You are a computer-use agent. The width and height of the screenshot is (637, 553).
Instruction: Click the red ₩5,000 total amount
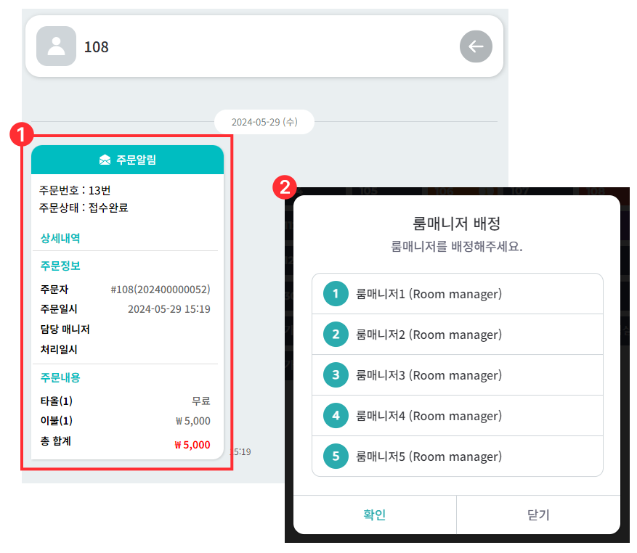coord(192,445)
